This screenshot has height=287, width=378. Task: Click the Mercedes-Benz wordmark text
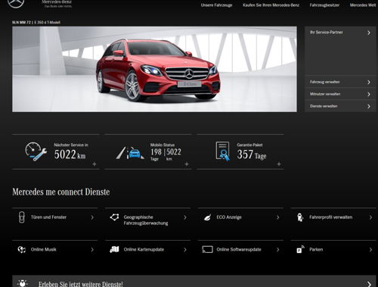coord(57,2)
